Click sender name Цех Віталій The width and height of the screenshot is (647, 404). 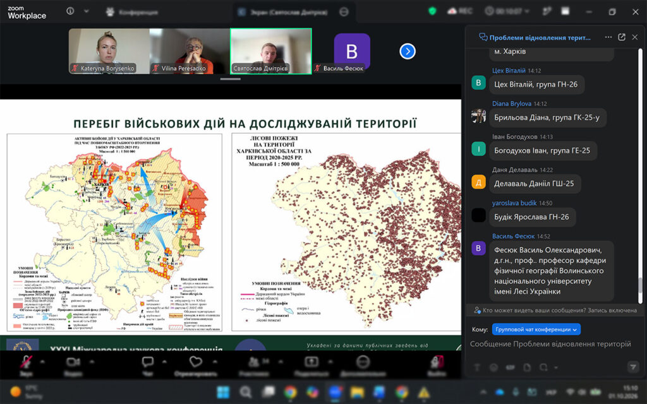click(509, 71)
